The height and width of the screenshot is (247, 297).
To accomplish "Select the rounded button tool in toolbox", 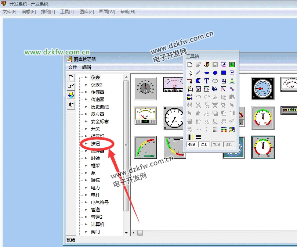I will 215,81.
